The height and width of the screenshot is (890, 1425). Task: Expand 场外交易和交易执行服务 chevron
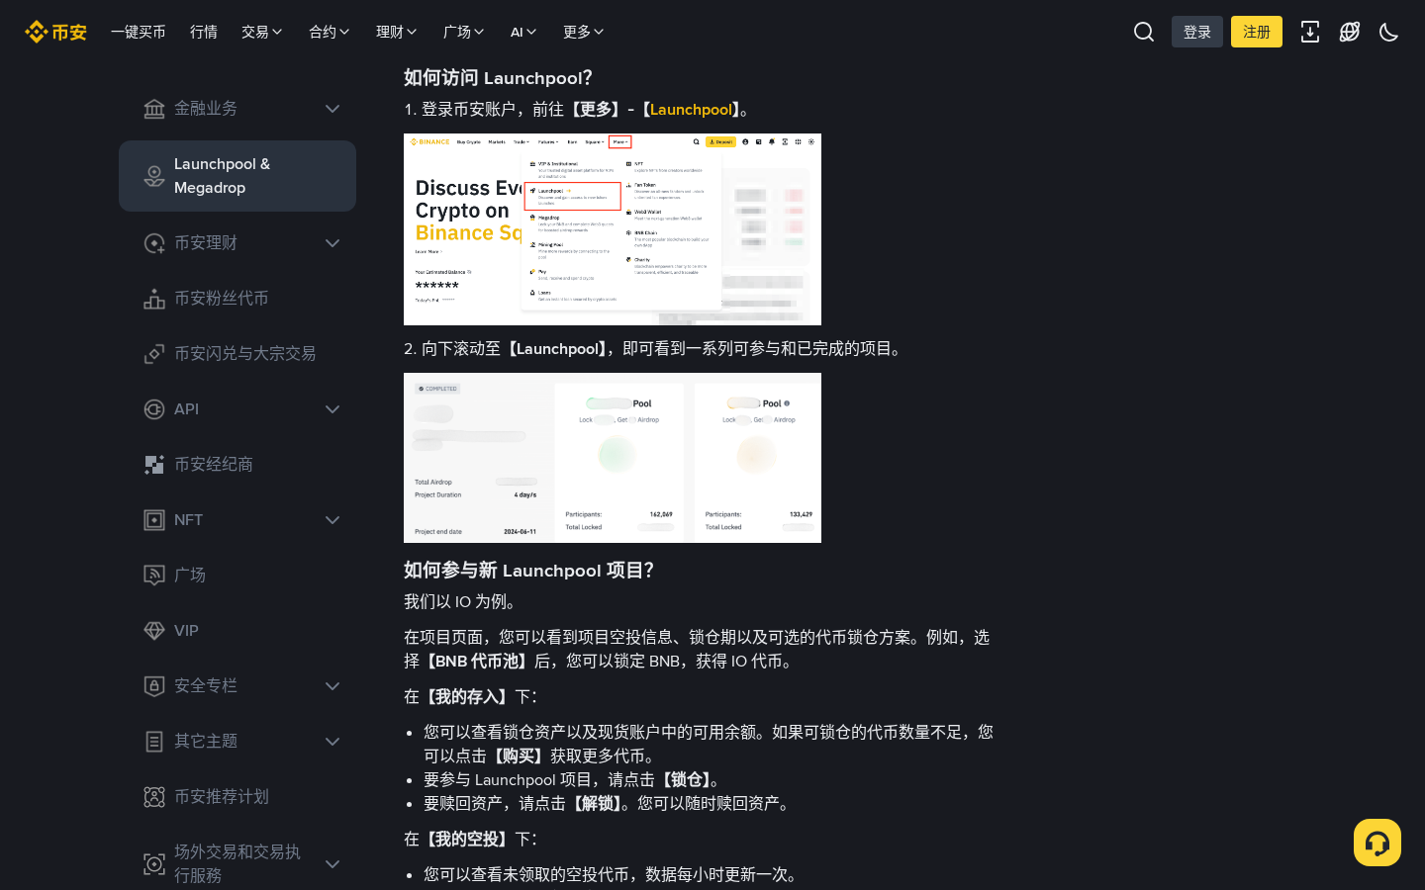coord(332,864)
